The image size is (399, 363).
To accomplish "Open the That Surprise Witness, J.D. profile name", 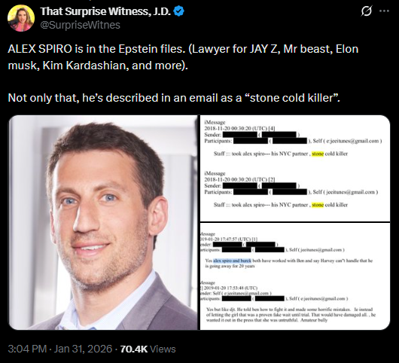I will 105,11.
